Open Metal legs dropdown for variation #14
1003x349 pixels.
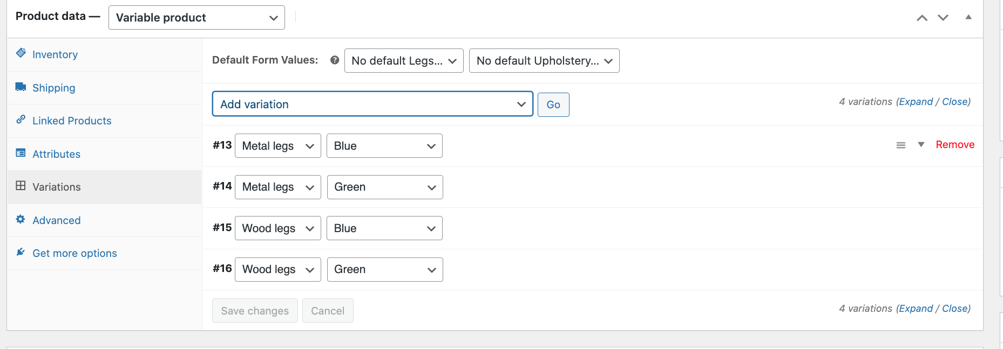point(278,187)
